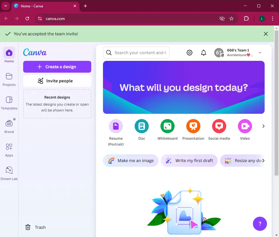Screen dimensions: 279x237
Task: Open the Home sidebar icon
Action: tap(9, 53)
